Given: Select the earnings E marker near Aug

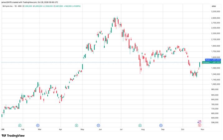Looking at the screenshot, I should coord(140,125).
